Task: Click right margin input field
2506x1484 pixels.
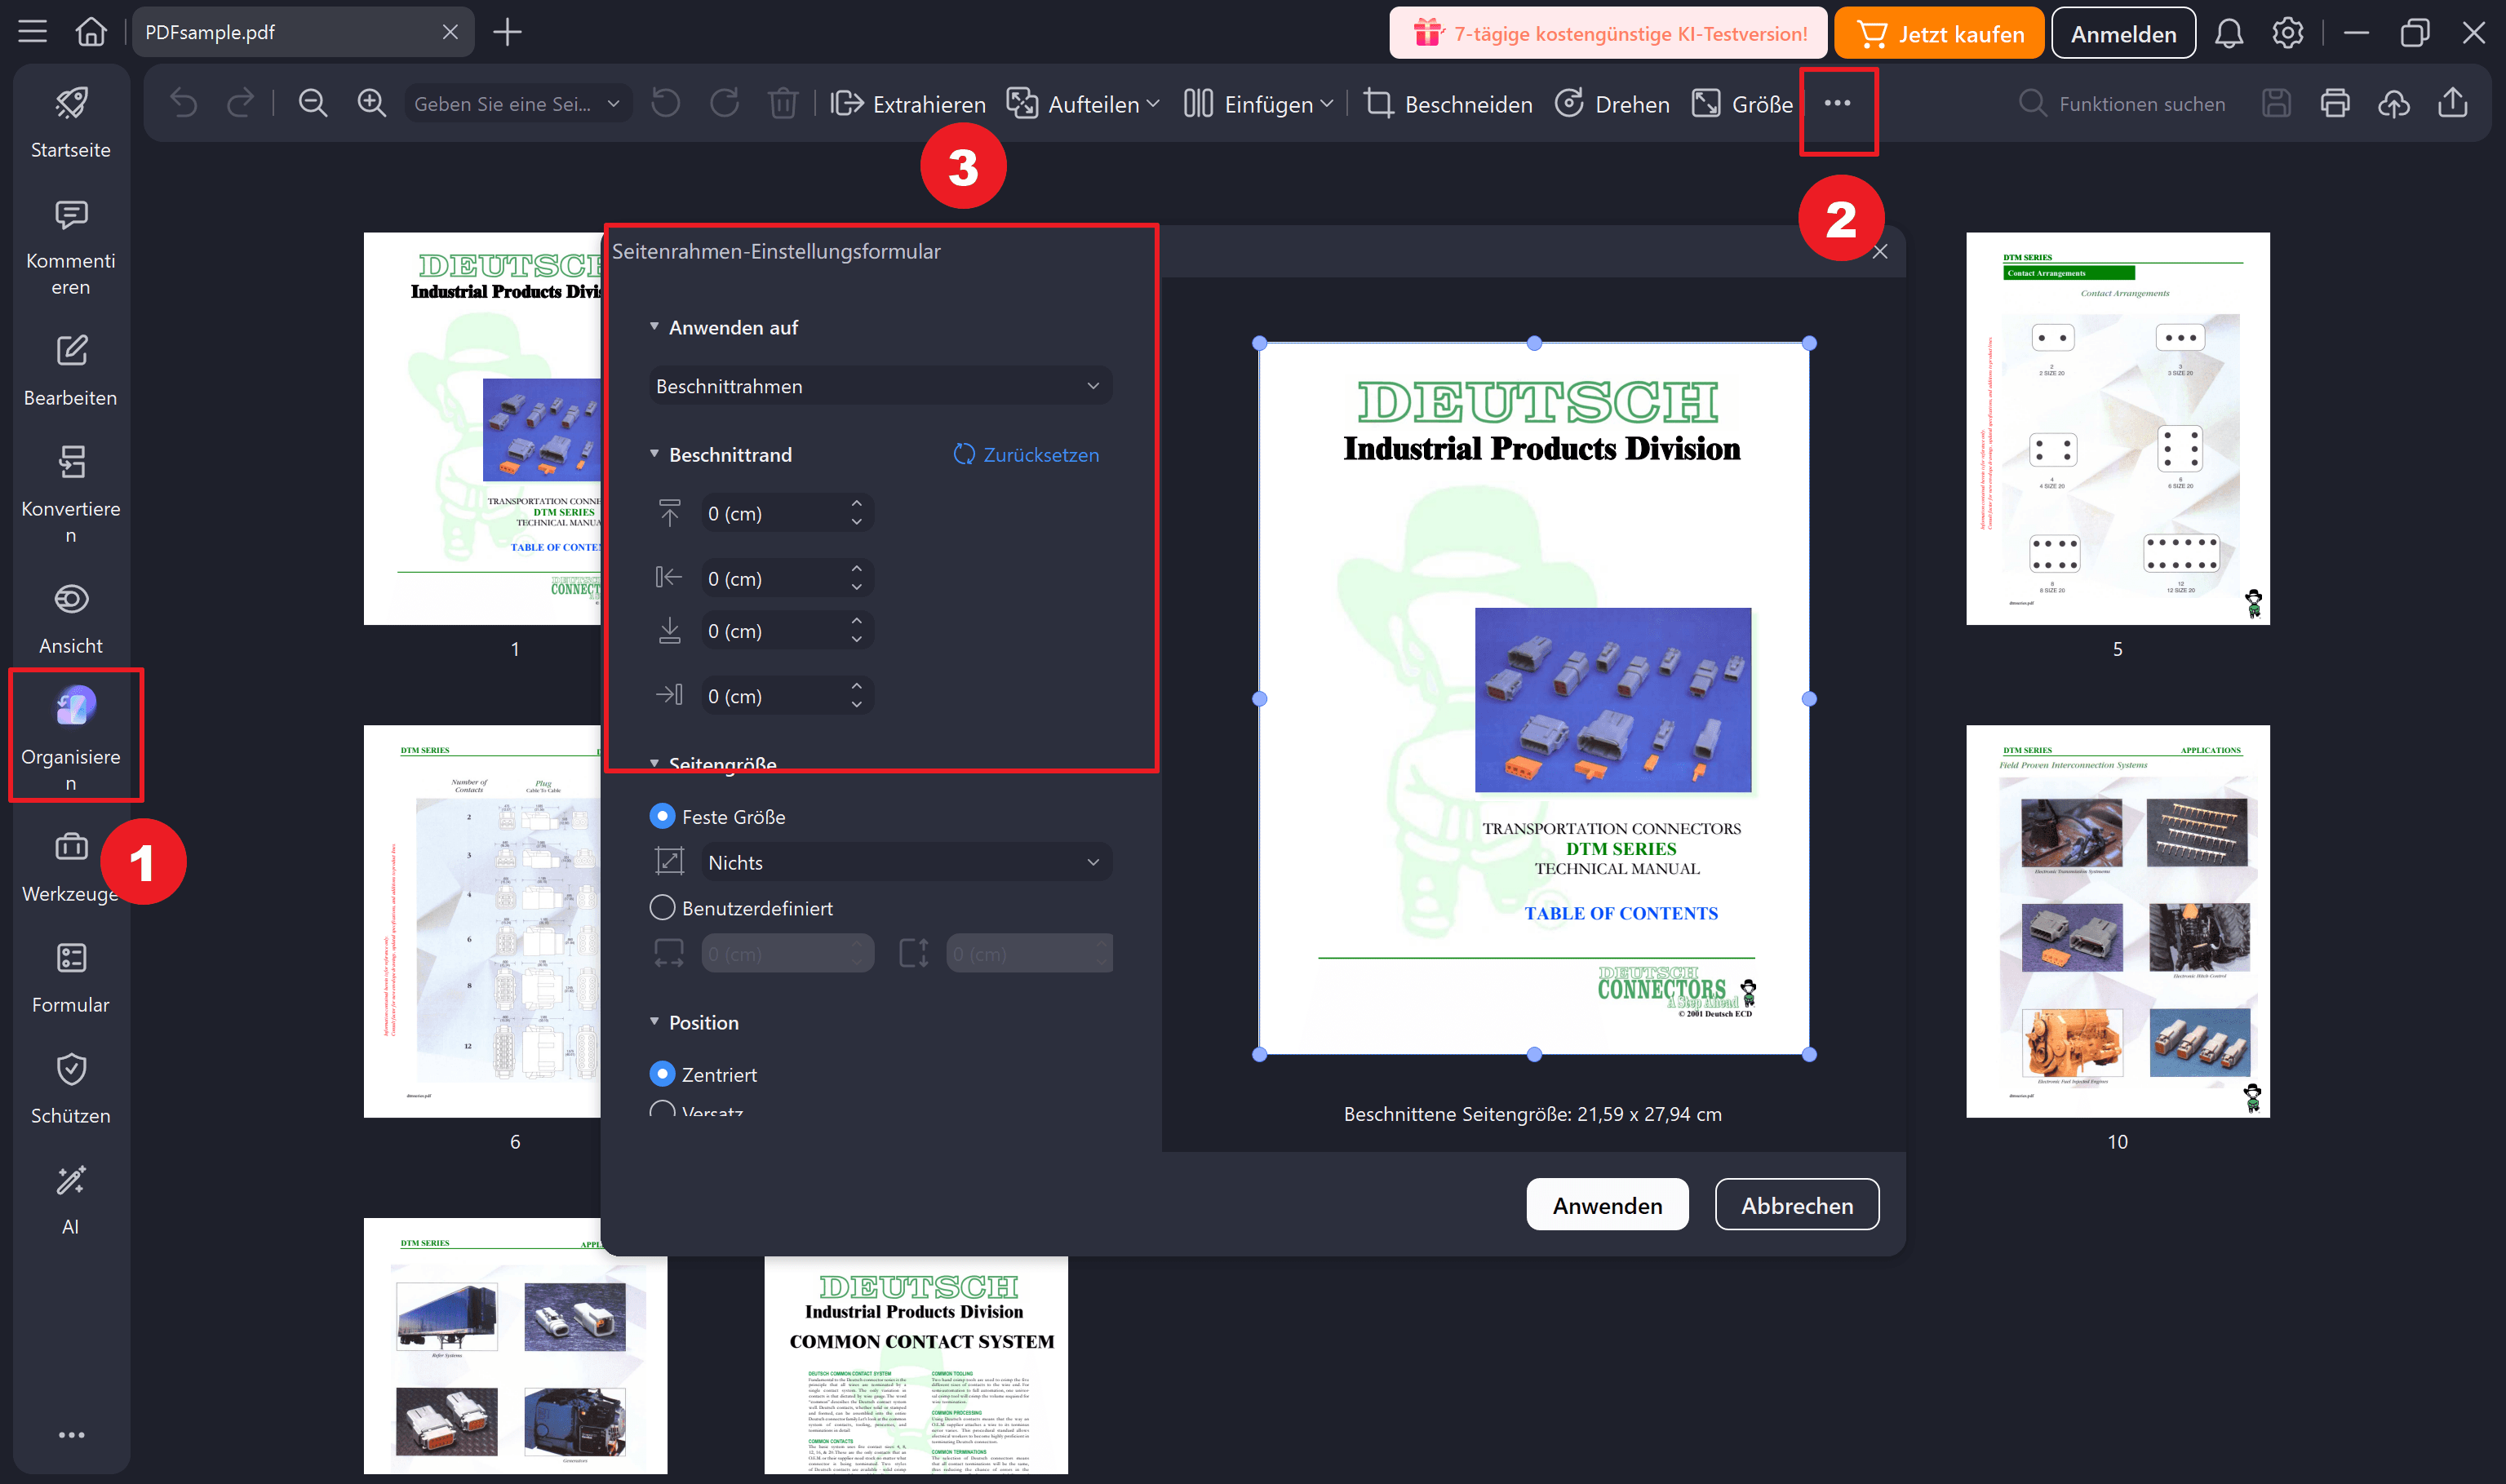Action: (x=787, y=695)
